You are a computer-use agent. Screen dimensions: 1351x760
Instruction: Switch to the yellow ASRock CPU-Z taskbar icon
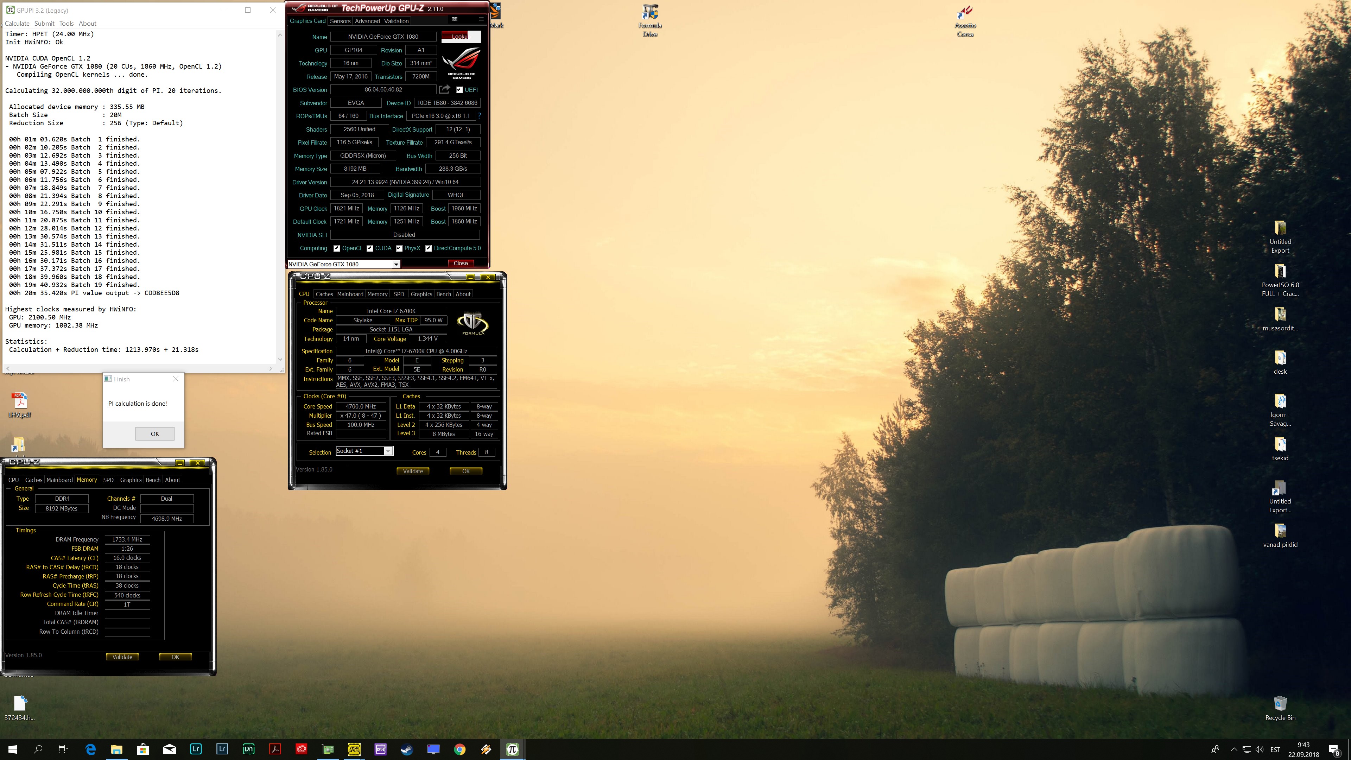tap(354, 749)
